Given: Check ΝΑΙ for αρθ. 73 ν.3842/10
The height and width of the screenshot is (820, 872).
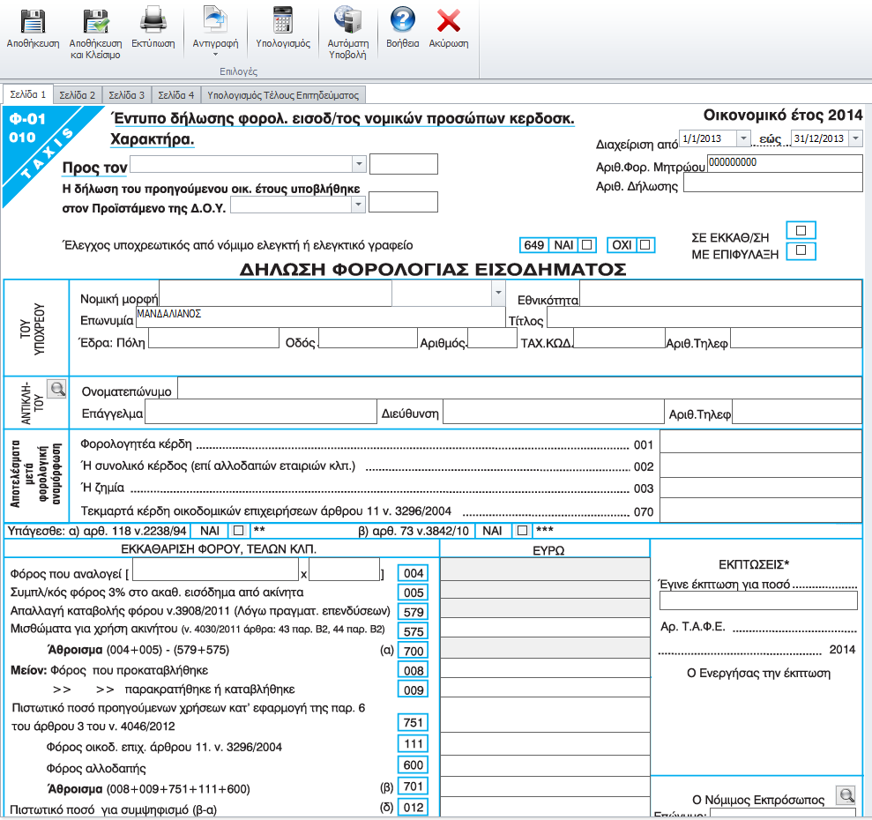Looking at the screenshot, I should pyautogui.click(x=522, y=530).
